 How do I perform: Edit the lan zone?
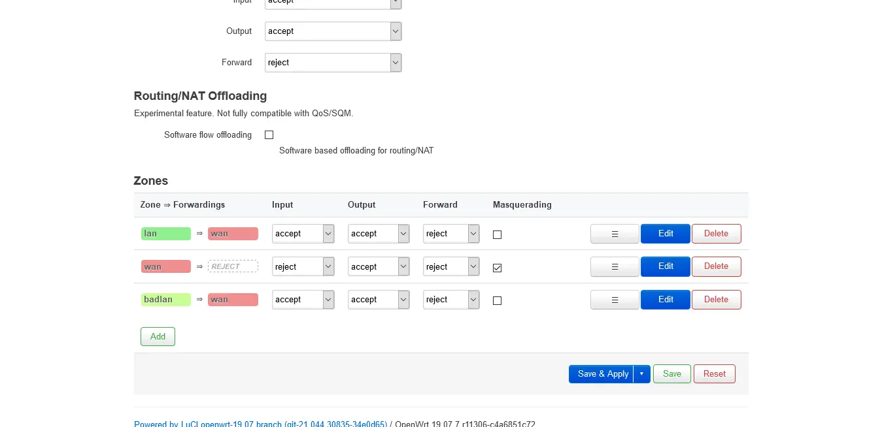[x=666, y=234]
